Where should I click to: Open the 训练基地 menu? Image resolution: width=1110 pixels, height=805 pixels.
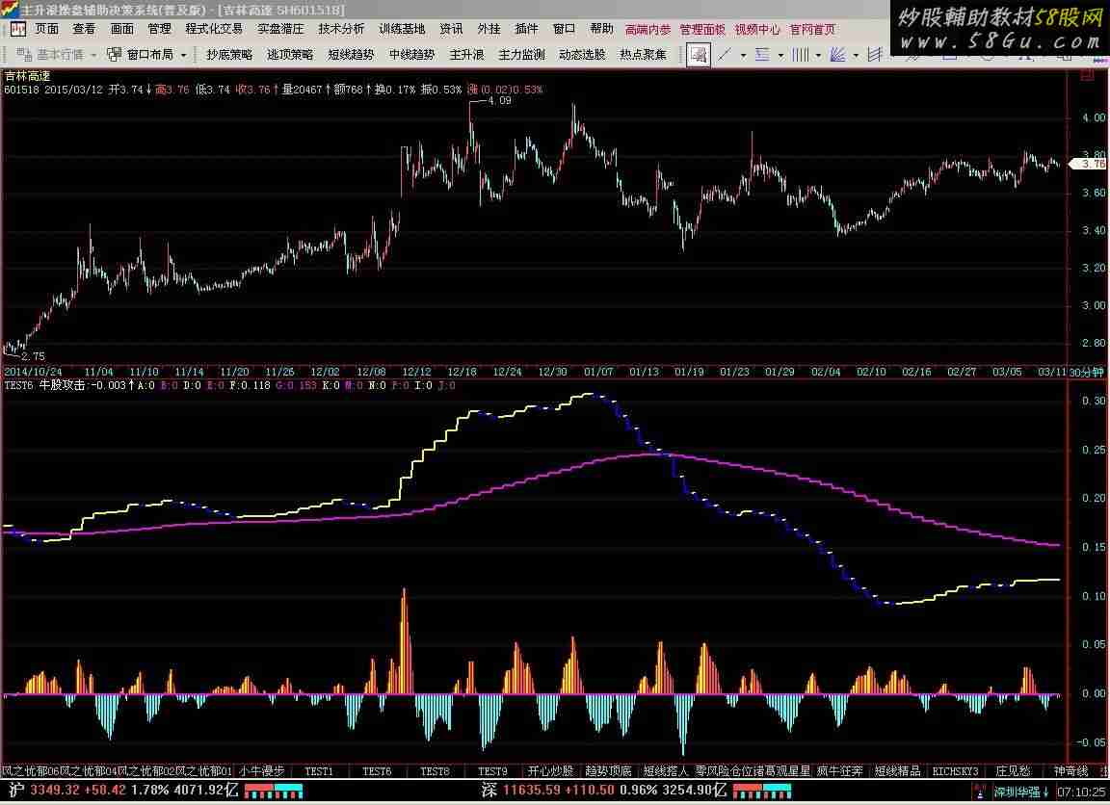tap(402, 29)
